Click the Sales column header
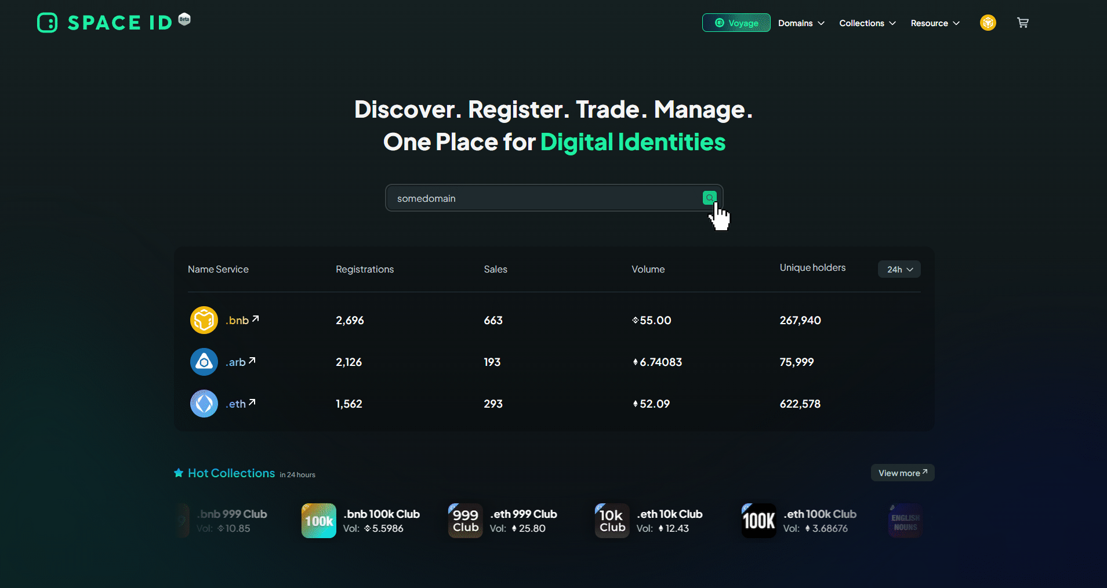Screen dimensions: 1107x588 (x=496, y=269)
